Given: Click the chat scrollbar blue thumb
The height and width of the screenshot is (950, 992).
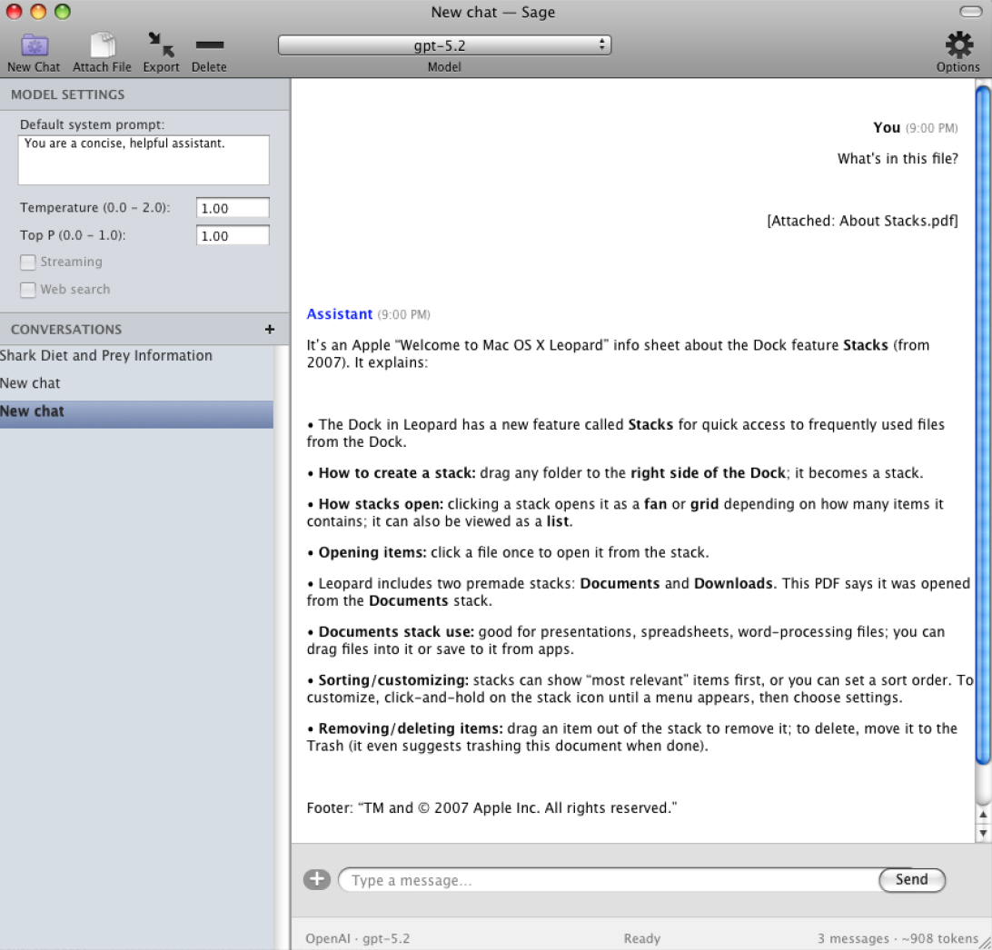Looking at the screenshot, I should pyautogui.click(x=983, y=425).
